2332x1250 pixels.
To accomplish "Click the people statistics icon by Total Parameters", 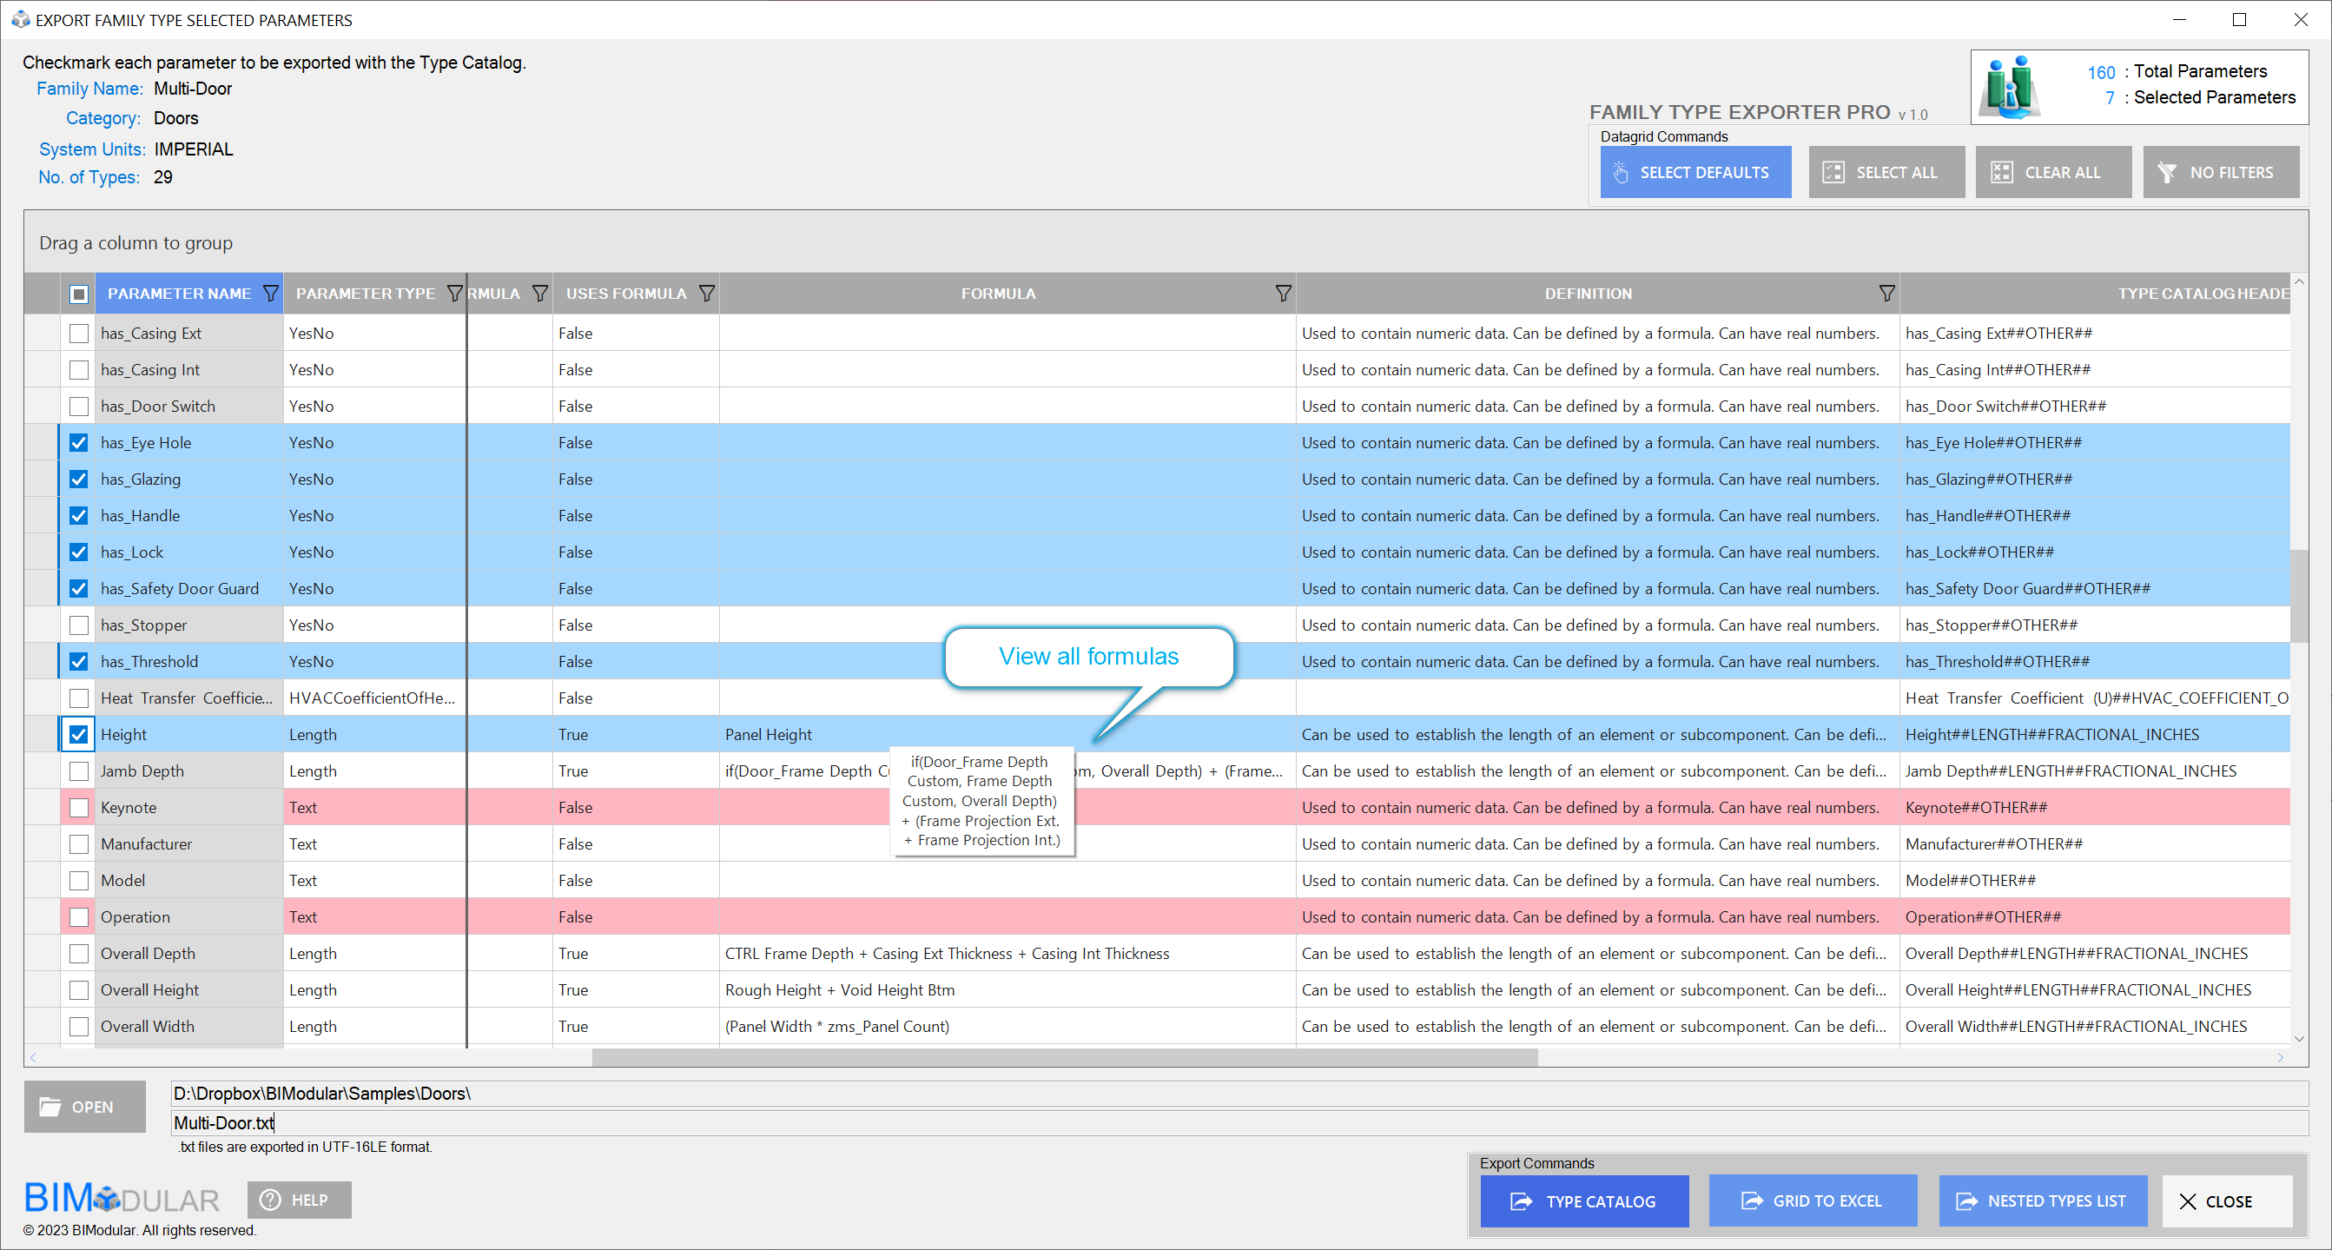I will click(2009, 87).
